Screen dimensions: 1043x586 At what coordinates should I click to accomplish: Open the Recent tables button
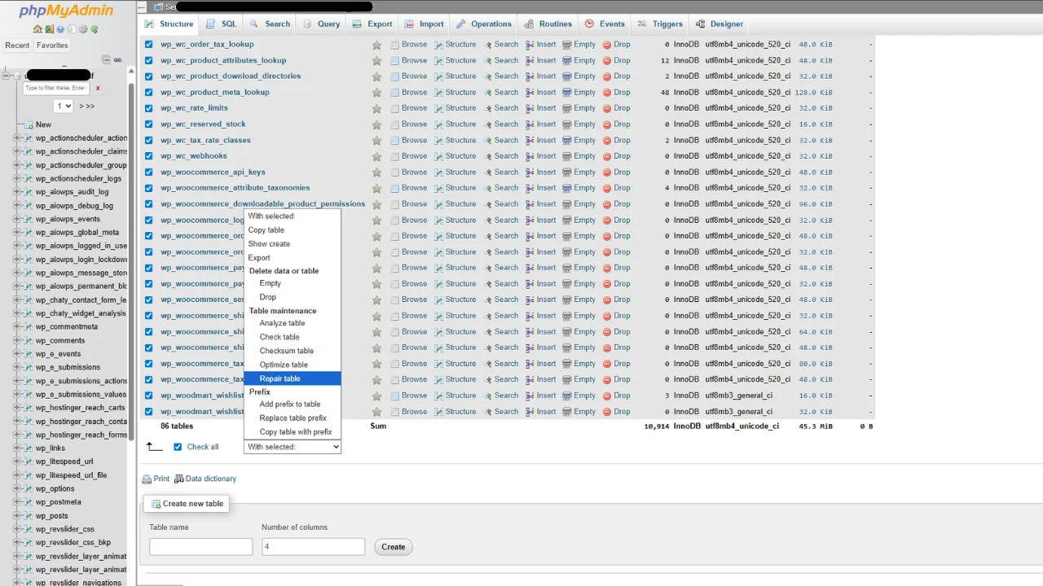[17, 46]
